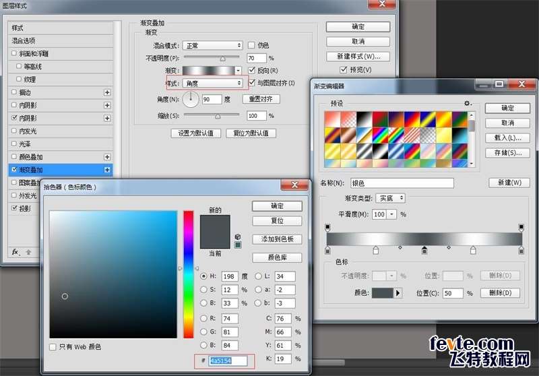Choose the red-to-green gradient preset
The height and width of the screenshot is (376, 539).
380,119
